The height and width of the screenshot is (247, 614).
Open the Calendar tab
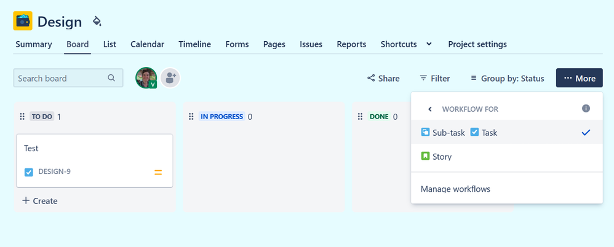click(147, 44)
